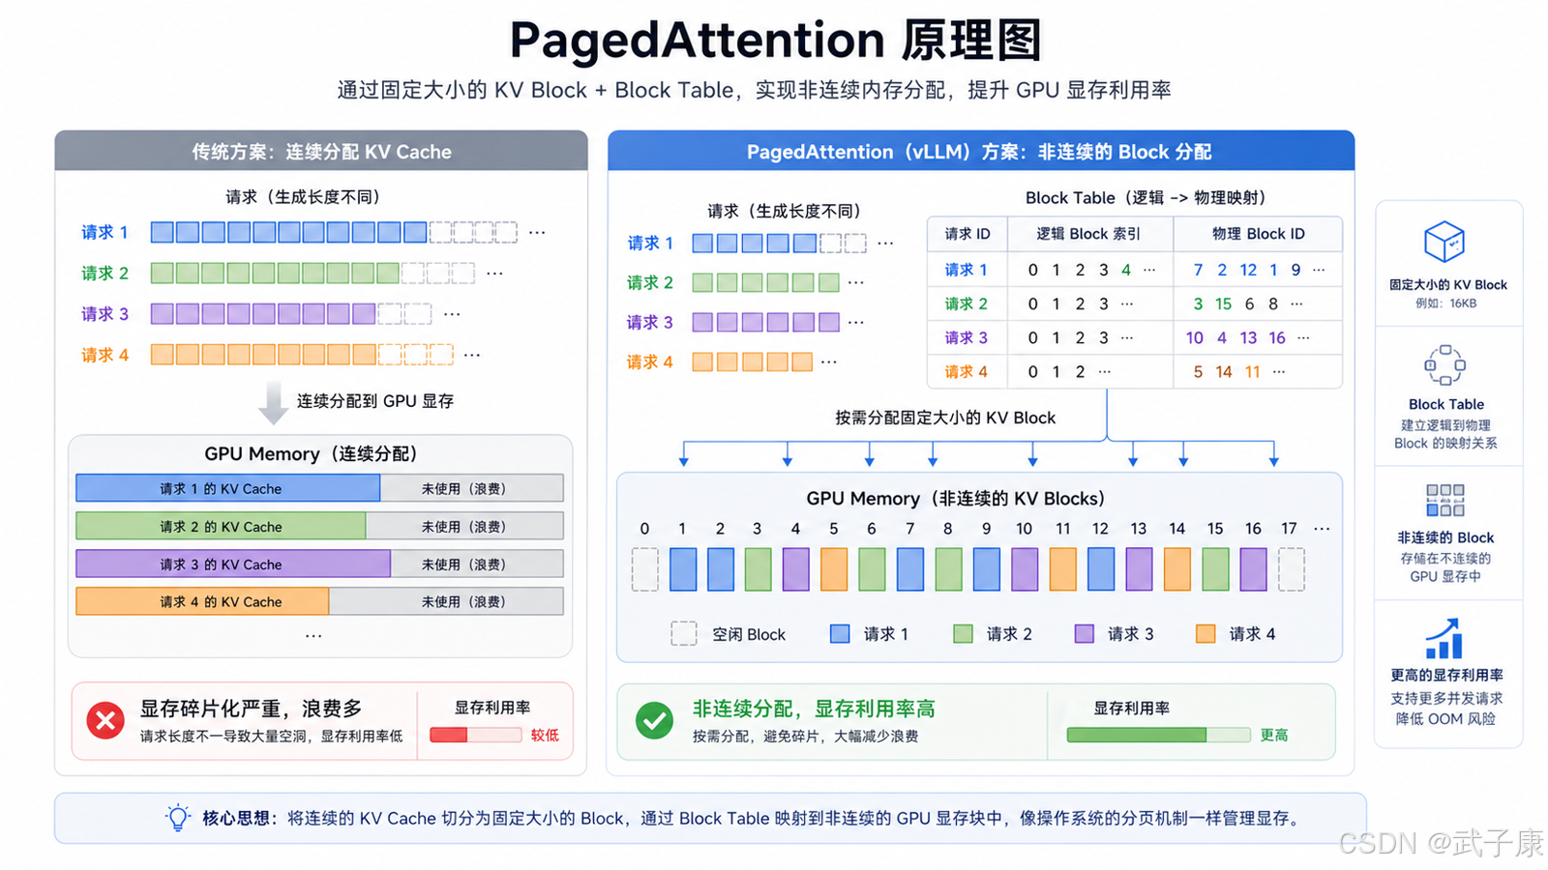Click the dashed 空闲 Block legend icon
The height and width of the screenshot is (870, 1548).
(684, 634)
